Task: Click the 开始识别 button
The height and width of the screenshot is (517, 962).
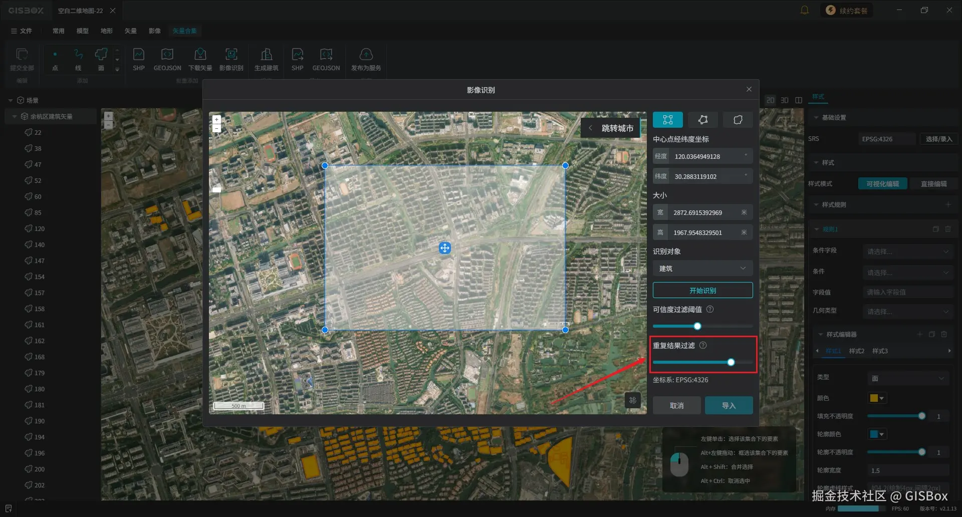Action: point(702,291)
